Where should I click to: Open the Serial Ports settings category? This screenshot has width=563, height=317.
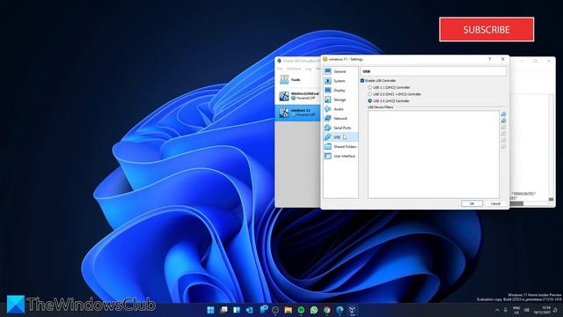coord(340,128)
